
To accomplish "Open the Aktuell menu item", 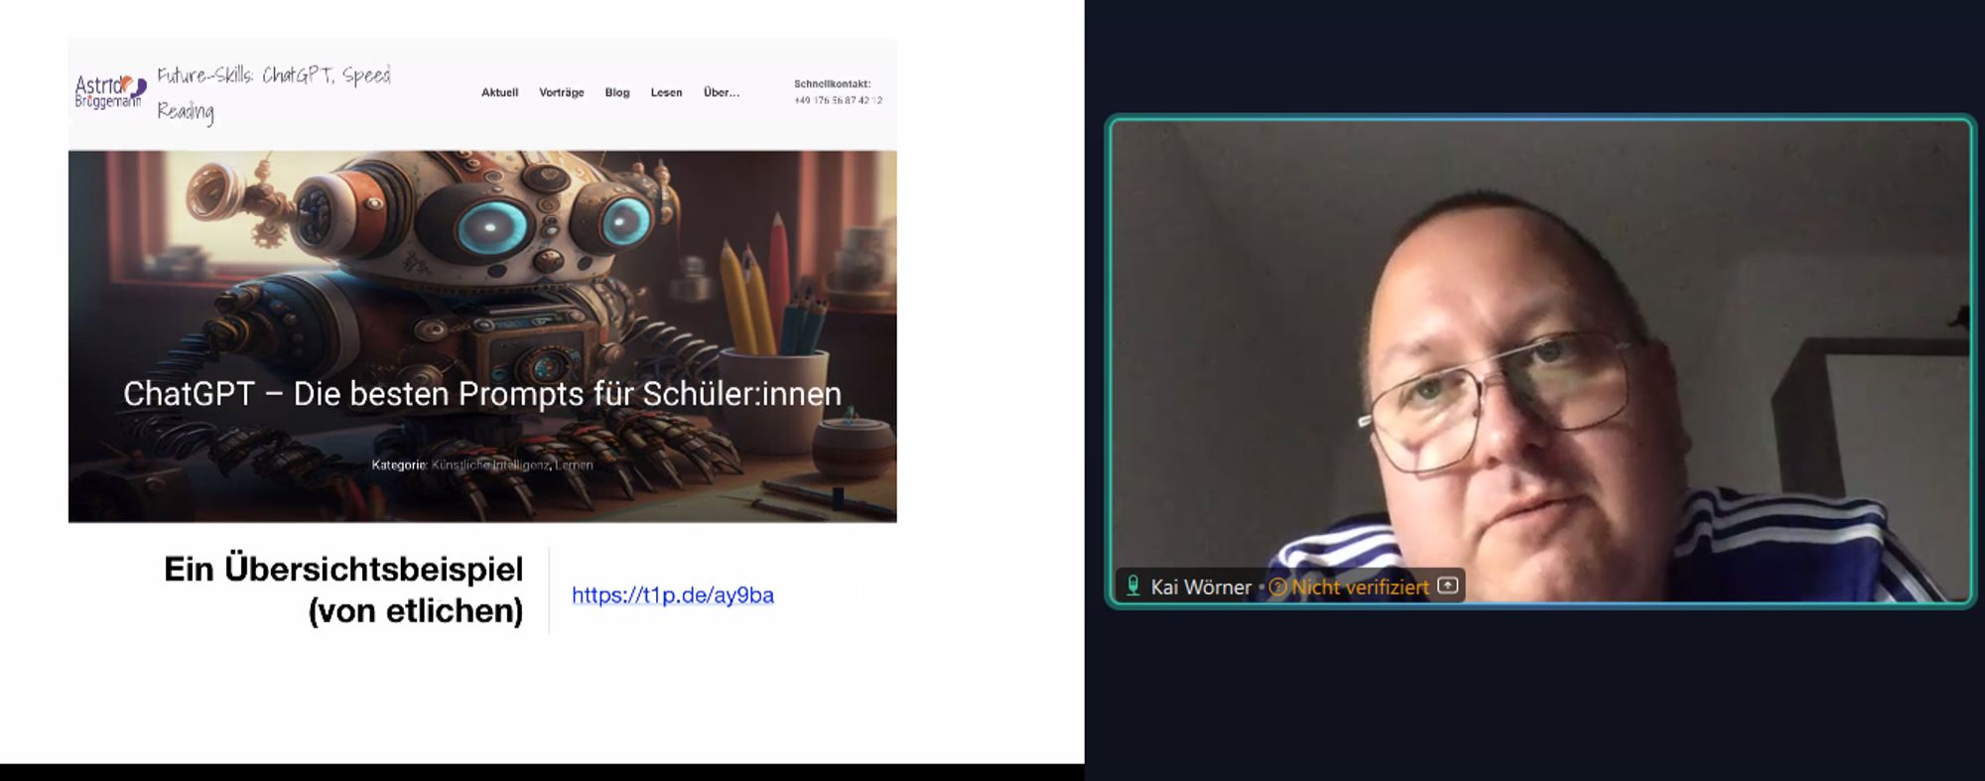I will point(499,92).
